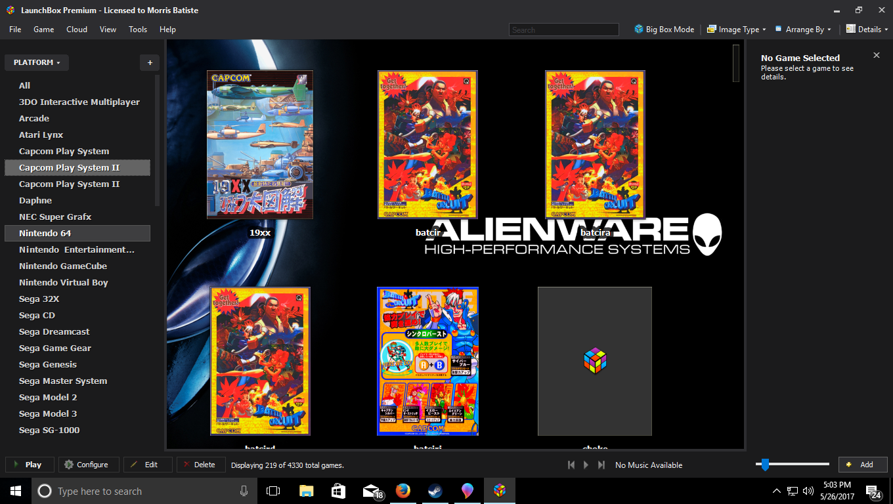Viewport: 893px width, 504px height.
Task: Select 3DO Interactive Multiplayer platform
Action: (77, 102)
